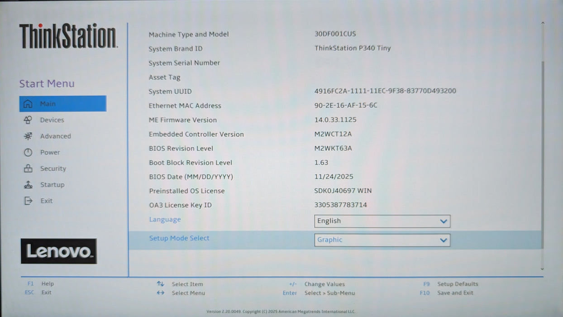The height and width of the screenshot is (317, 563).
Task: Click the BIOS Revision value M2WKT63A
Action: (333, 148)
